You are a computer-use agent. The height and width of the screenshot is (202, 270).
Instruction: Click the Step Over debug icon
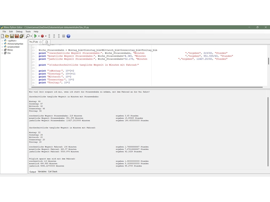[x=54, y=36]
